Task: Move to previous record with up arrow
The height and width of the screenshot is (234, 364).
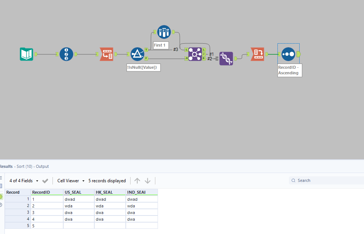Action: tap(137, 181)
